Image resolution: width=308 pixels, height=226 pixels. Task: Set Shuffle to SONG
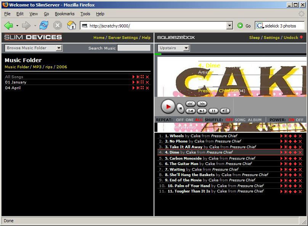point(240,120)
